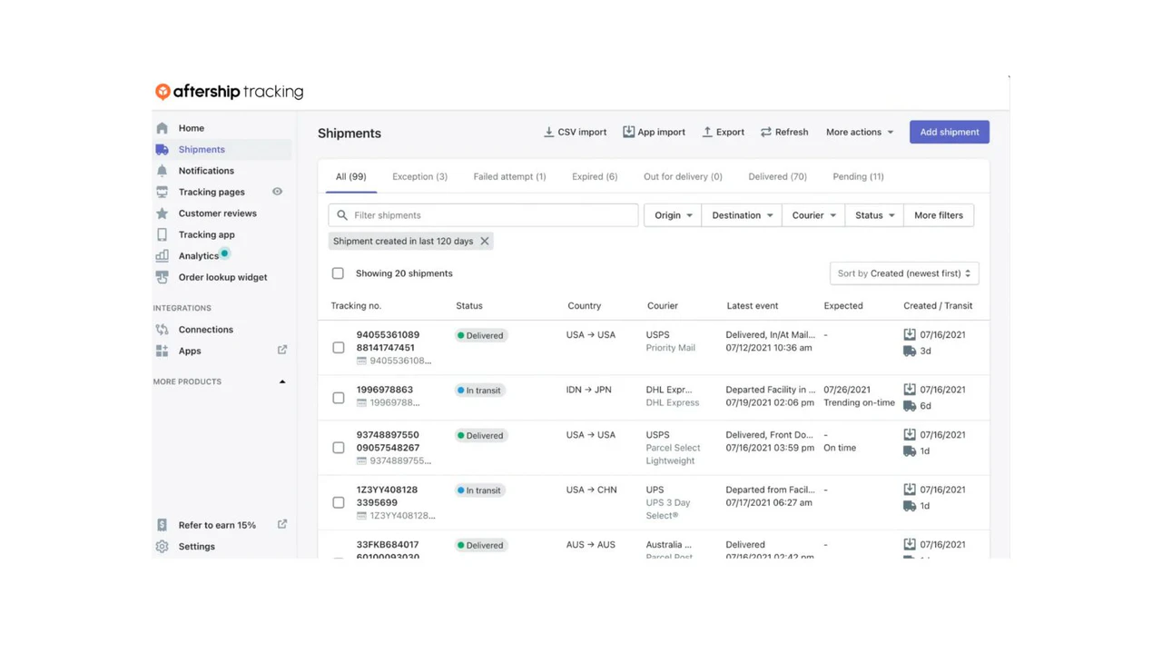Switch to the Pending (11) tab

click(x=858, y=176)
